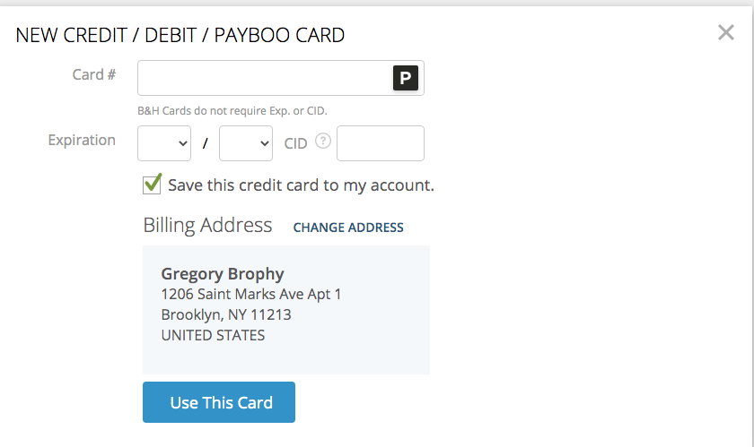
Task: Click the New Credit / Debit / Payboo Card title
Action: (x=180, y=35)
